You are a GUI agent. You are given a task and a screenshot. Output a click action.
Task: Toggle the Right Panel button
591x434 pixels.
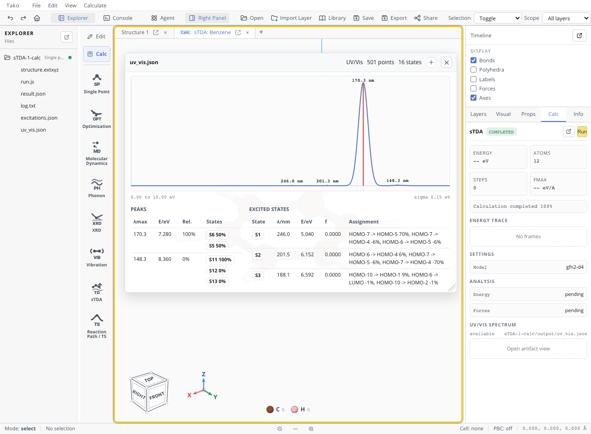(207, 18)
